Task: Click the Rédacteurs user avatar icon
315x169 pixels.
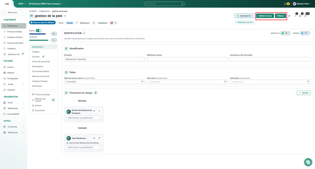Action: coord(93,23)
